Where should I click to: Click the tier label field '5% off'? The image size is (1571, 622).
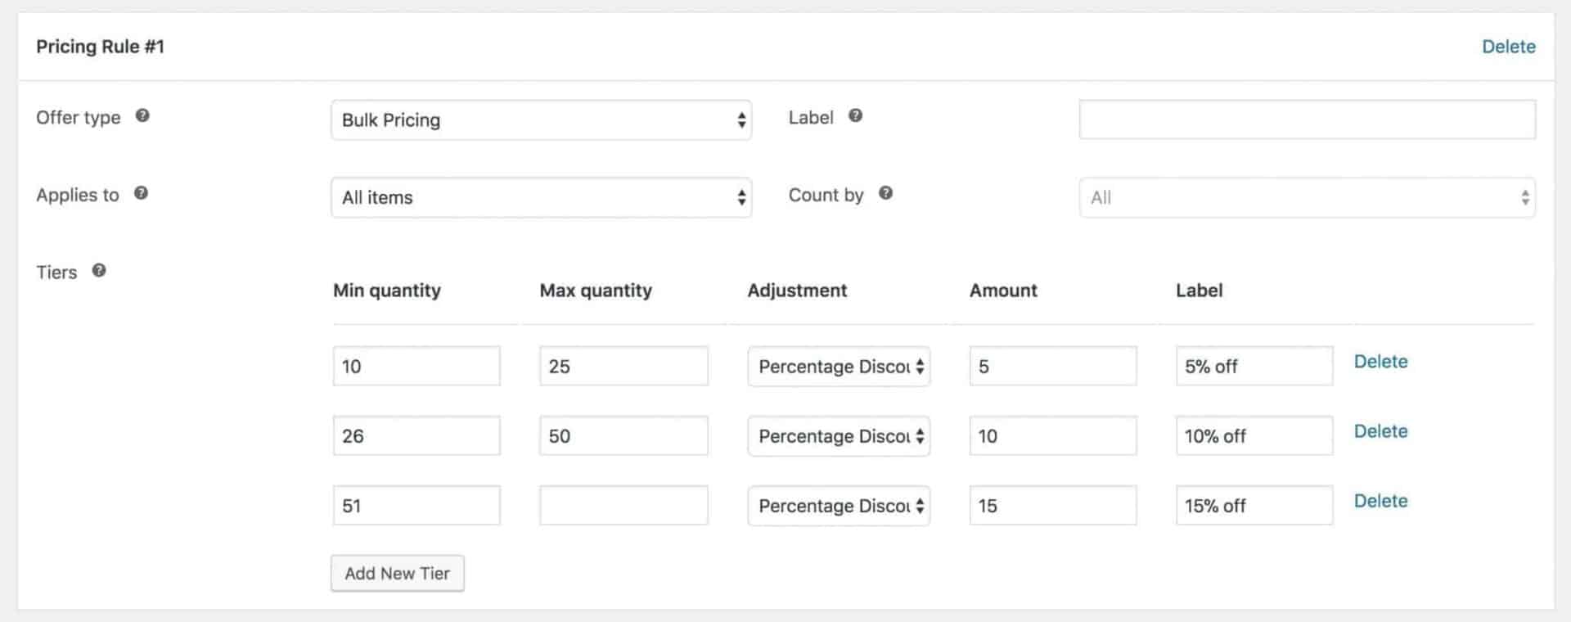pyautogui.click(x=1254, y=366)
